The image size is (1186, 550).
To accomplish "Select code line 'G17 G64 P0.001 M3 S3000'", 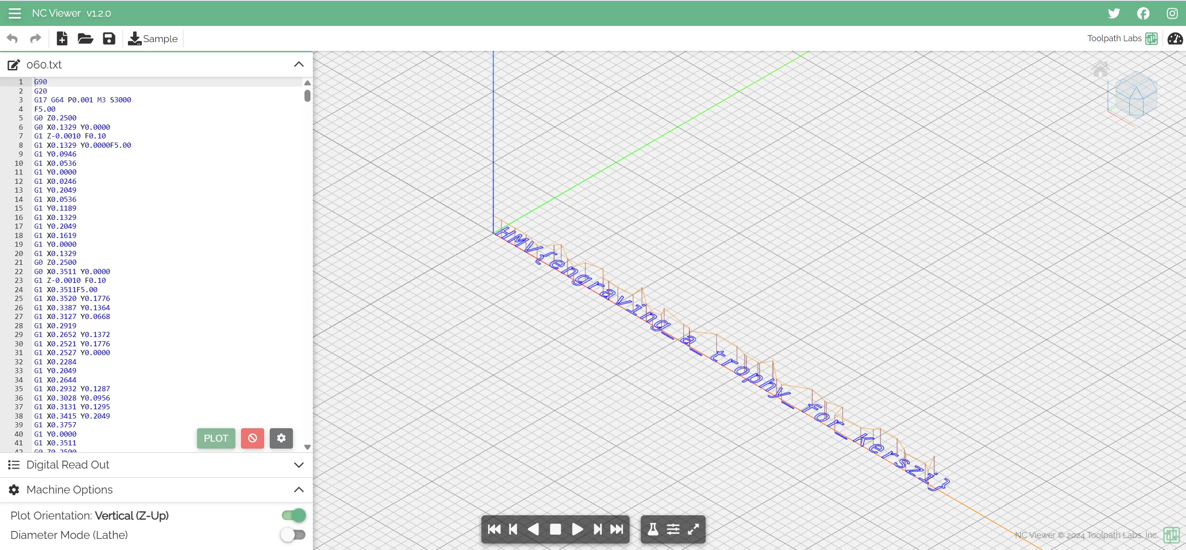I will (82, 100).
